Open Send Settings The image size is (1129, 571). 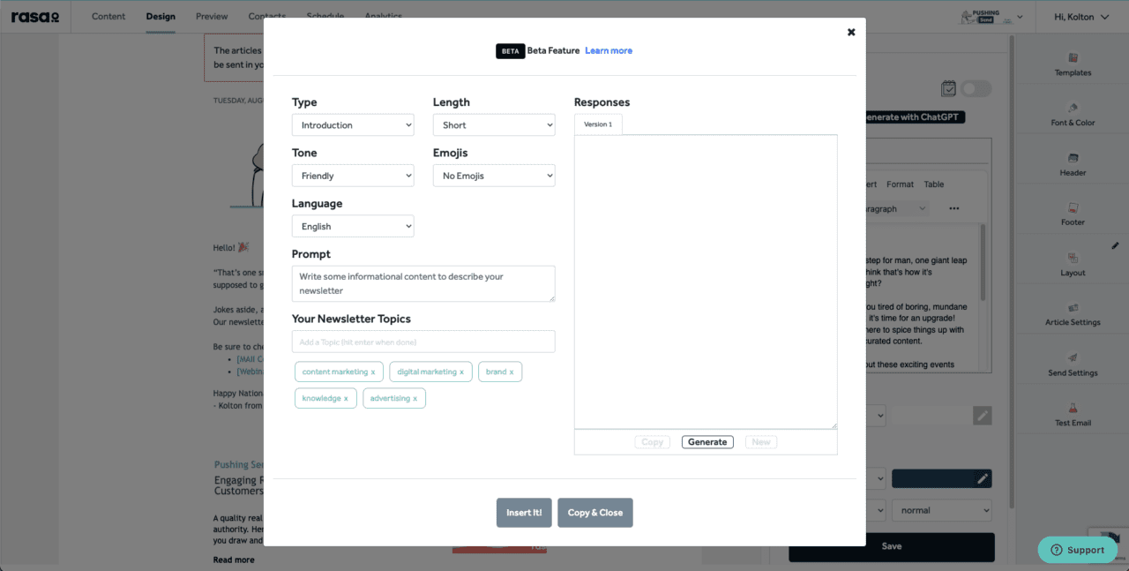1072,363
